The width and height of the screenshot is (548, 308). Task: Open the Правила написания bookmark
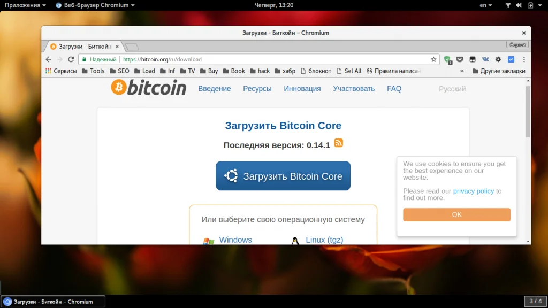393,71
